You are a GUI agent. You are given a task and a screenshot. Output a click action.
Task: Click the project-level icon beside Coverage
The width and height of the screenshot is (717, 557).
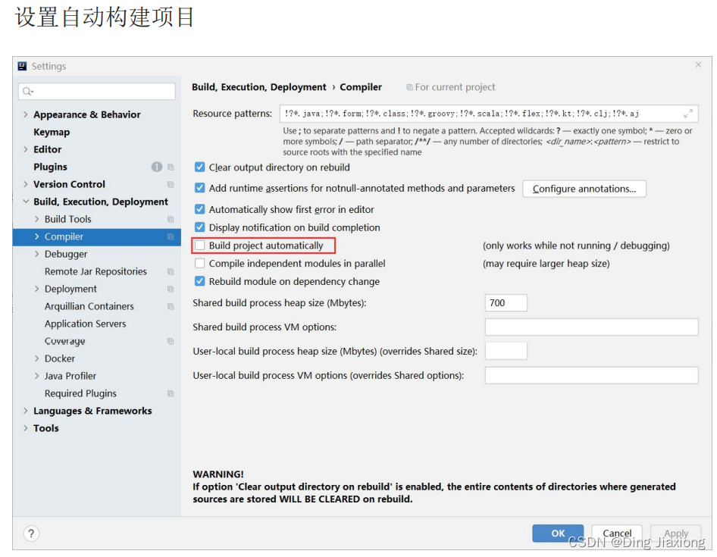pyautogui.click(x=171, y=341)
